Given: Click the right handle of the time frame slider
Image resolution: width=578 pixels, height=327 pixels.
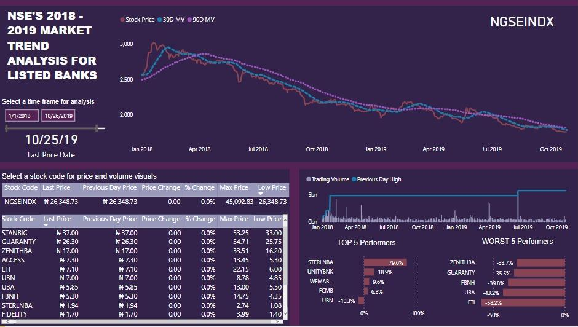Looking at the screenshot, I should click(97, 128).
